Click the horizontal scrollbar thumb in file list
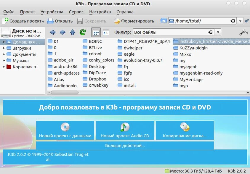This screenshot has width=250, height=174. click(x=65, y=92)
